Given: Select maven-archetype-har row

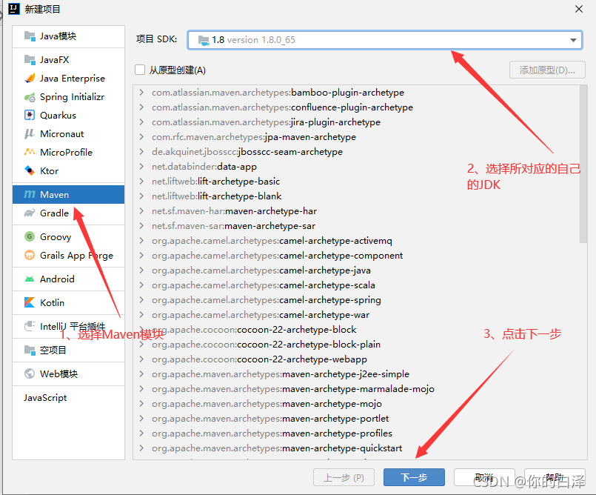Looking at the screenshot, I should [356, 210].
